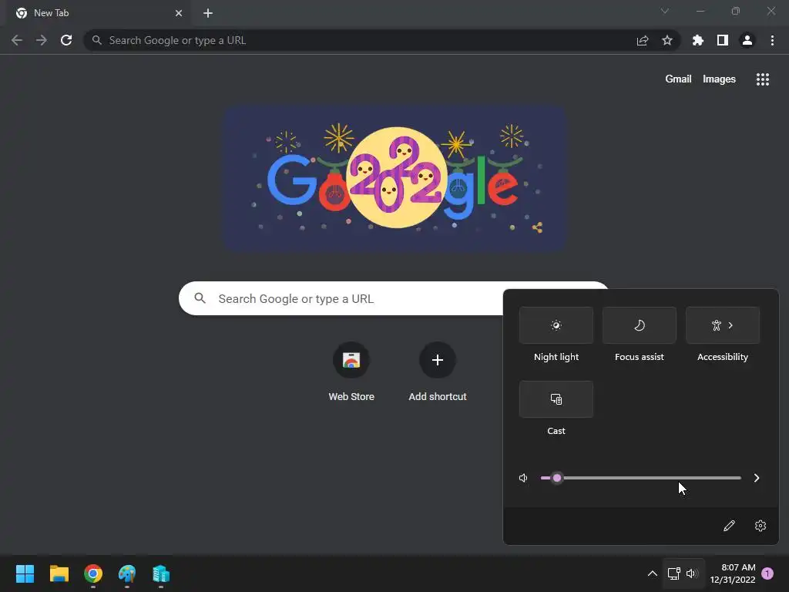789x592 pixels.
Task: Expand sound output options next to volume slider
Action: click(x=757, y=478)
